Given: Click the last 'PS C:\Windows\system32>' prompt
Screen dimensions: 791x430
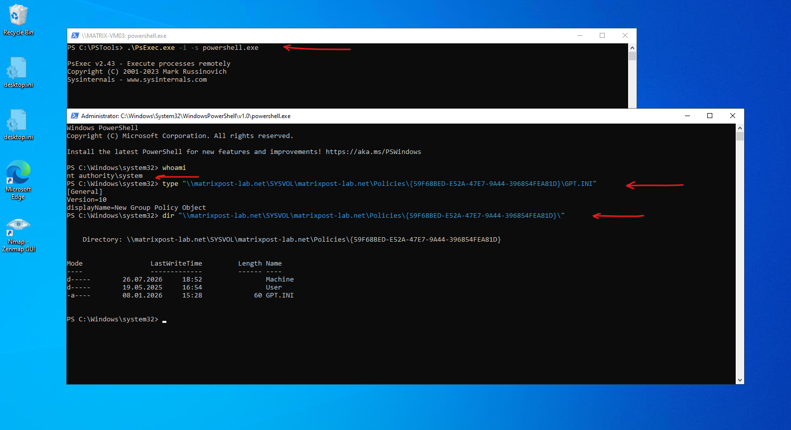Looking at the screenshot, I should (113, 319).
